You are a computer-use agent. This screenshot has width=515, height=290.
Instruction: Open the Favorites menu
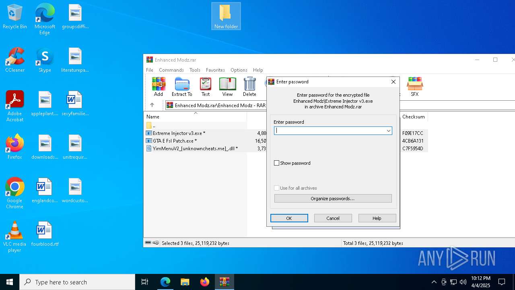click(x=215, y=70)
